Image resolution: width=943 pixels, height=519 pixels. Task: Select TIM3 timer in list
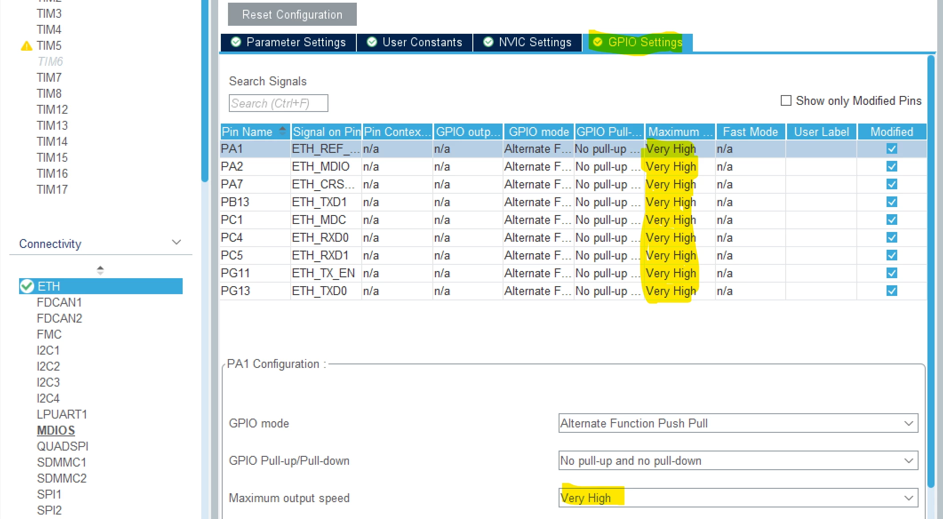click(x=49, y=13)
